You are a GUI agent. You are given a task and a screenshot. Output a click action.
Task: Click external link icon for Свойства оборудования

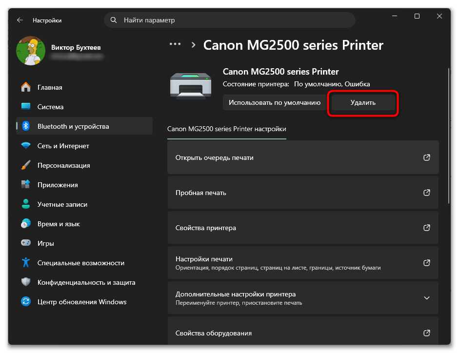click(426, 333)
